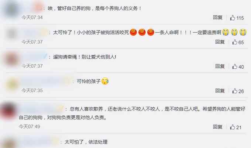Like the comment with 115 likes
Image resolution: width=251 pixels, height=148 pixels.
click(x=233, y=18)
